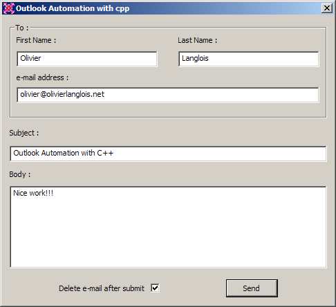Click the "Body :" label
The width and height of the screenshot is (336, 307).
pos(20,174)
